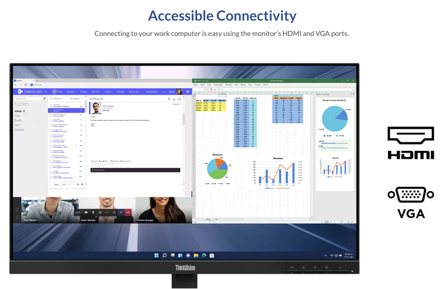Open the Actions dropdown in message
440x289 pixels.
click(177, 104)
